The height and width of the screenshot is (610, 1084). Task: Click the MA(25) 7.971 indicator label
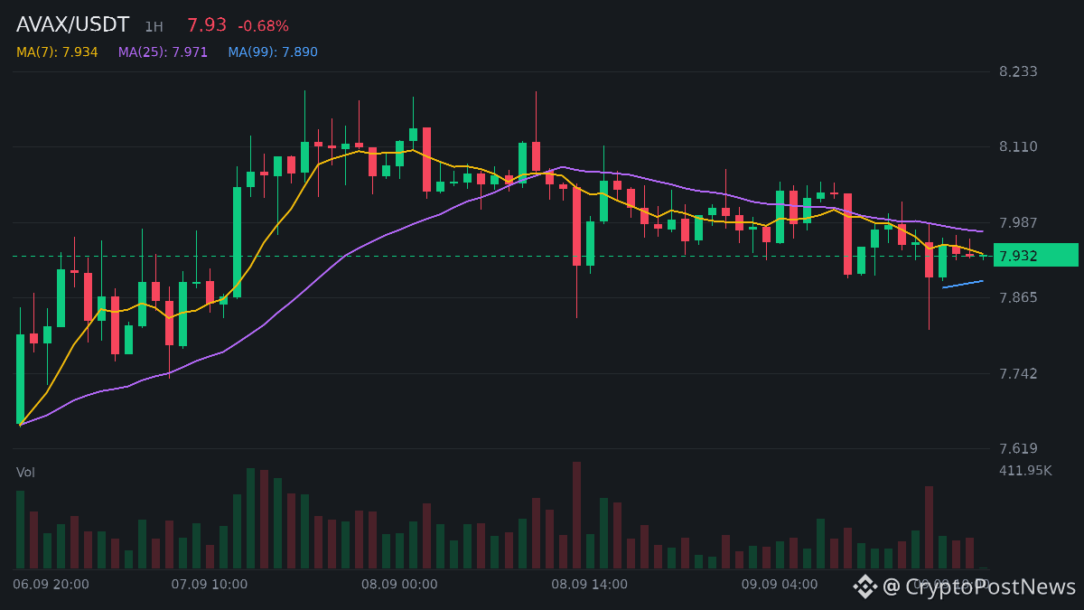tap(163, 52)
